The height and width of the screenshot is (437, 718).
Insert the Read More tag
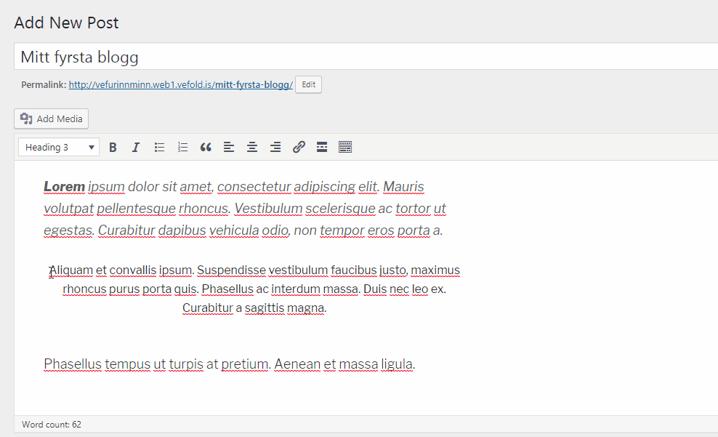click(322, 148)
